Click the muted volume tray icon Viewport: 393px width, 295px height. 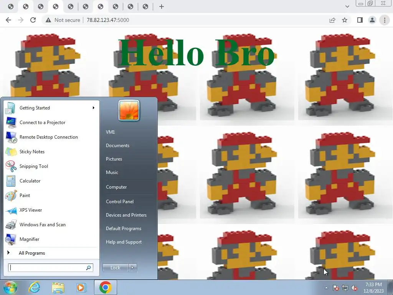point(354,288)
